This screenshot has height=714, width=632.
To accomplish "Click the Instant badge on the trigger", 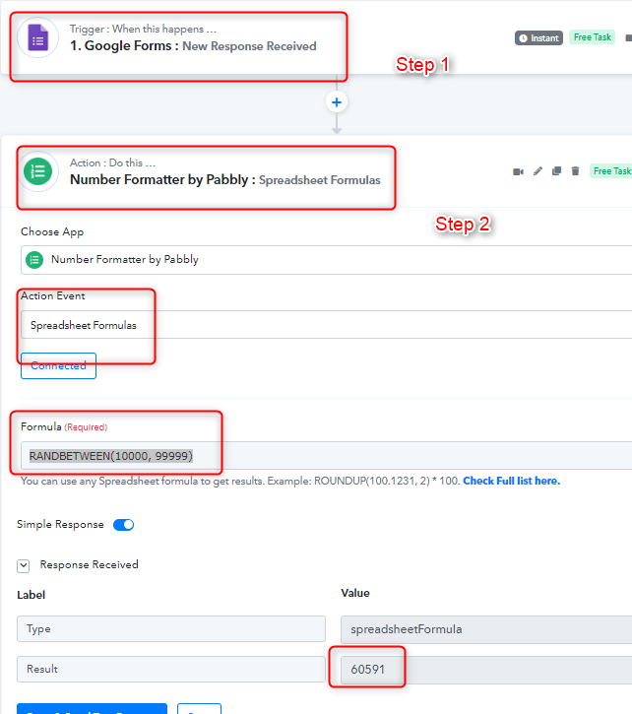I will pos(538,38).
